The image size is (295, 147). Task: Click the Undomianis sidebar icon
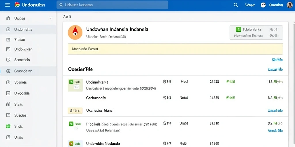click(x=8, y=29)
